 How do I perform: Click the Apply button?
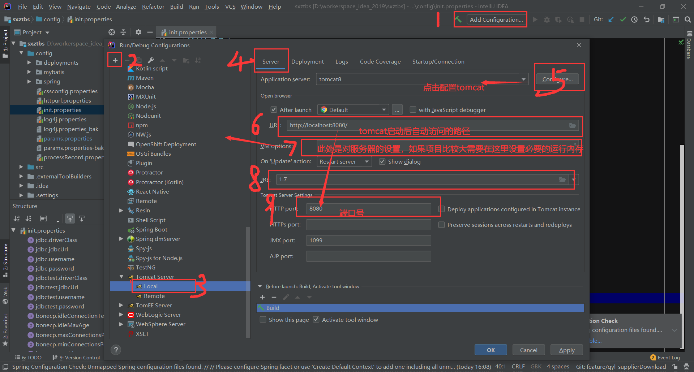[x=567, y=350]
